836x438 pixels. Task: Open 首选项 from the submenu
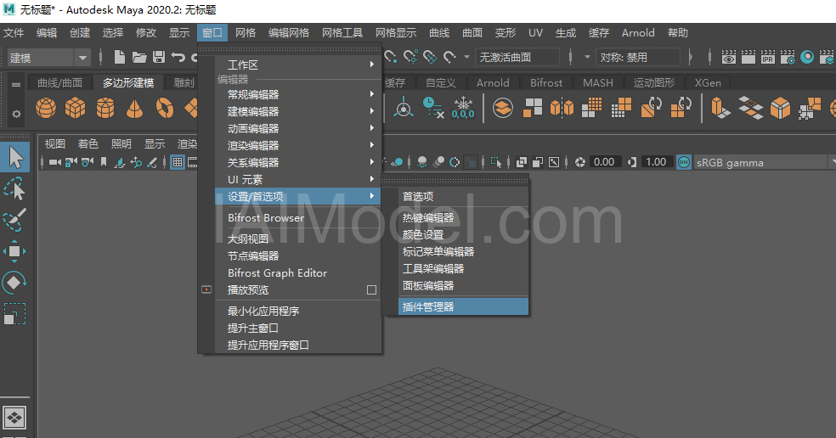point(463,197)
